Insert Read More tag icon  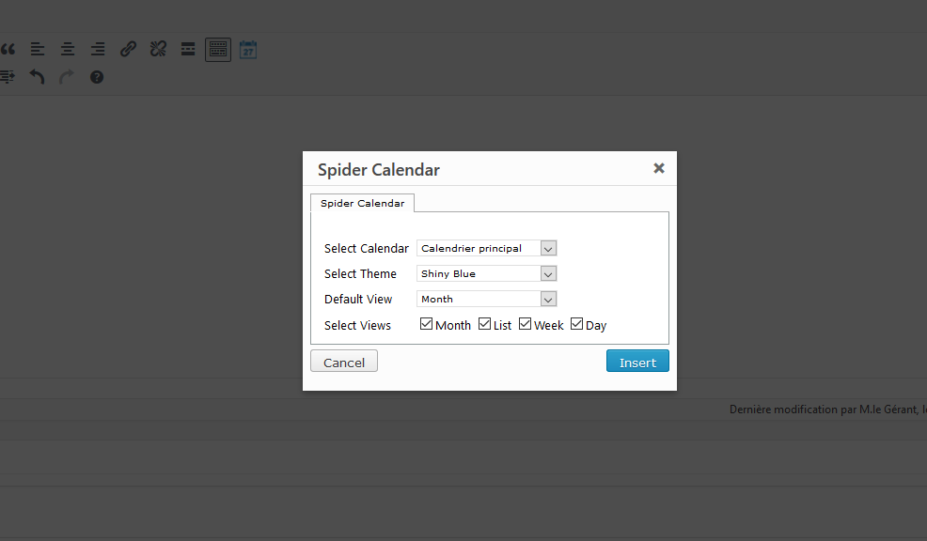(x=188, y=49)
